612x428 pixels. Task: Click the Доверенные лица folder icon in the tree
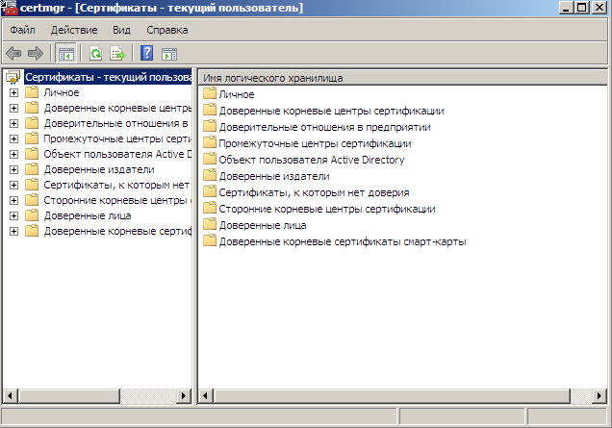32,215
